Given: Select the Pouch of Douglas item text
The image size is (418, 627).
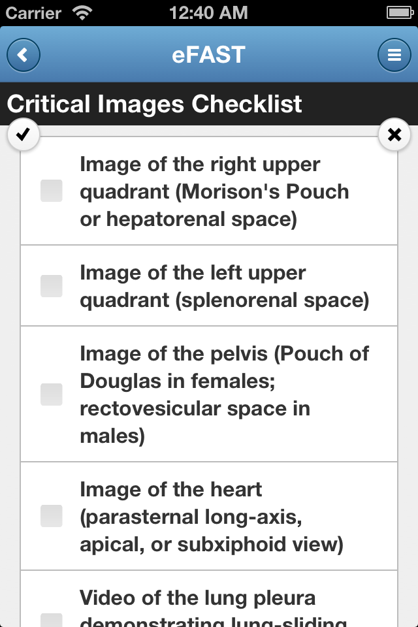Looking at the screenshot, I should 225,394.
